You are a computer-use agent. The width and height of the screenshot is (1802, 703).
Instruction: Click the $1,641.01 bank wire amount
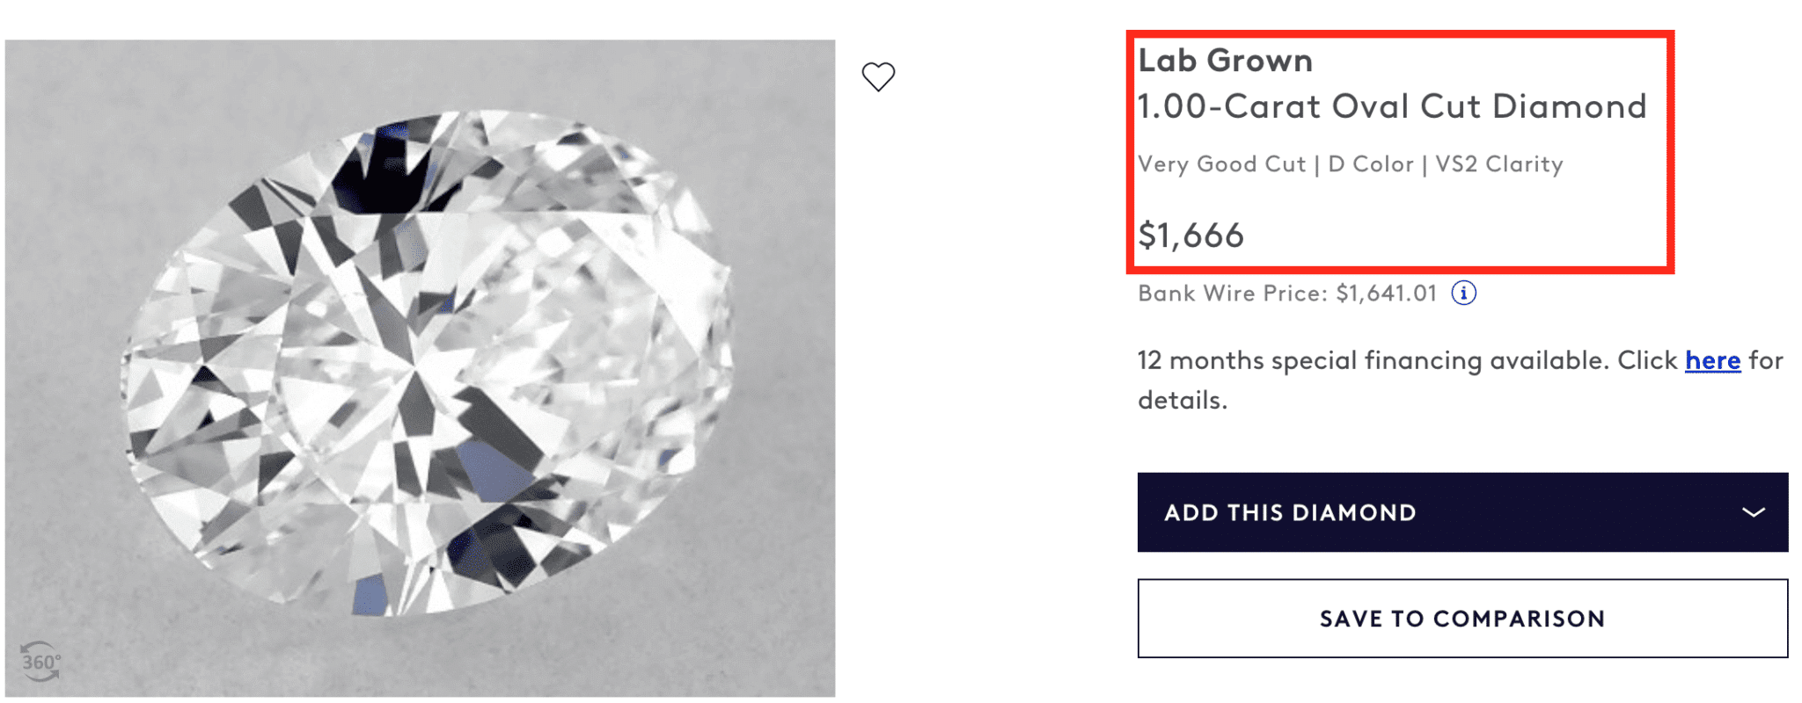click(x=1386, y=294)
